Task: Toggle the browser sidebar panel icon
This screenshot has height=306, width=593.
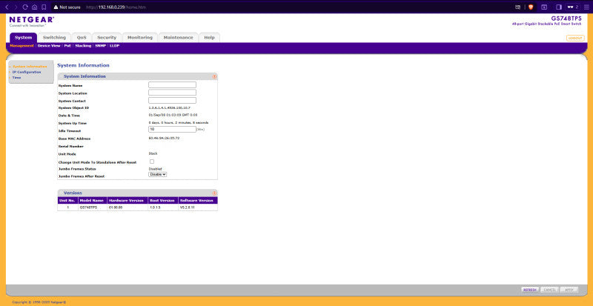Action: coord(559,7)
